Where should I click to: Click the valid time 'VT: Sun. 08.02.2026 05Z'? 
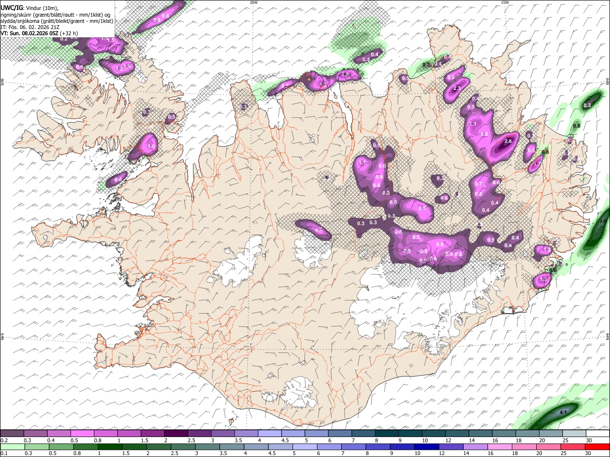29,33
